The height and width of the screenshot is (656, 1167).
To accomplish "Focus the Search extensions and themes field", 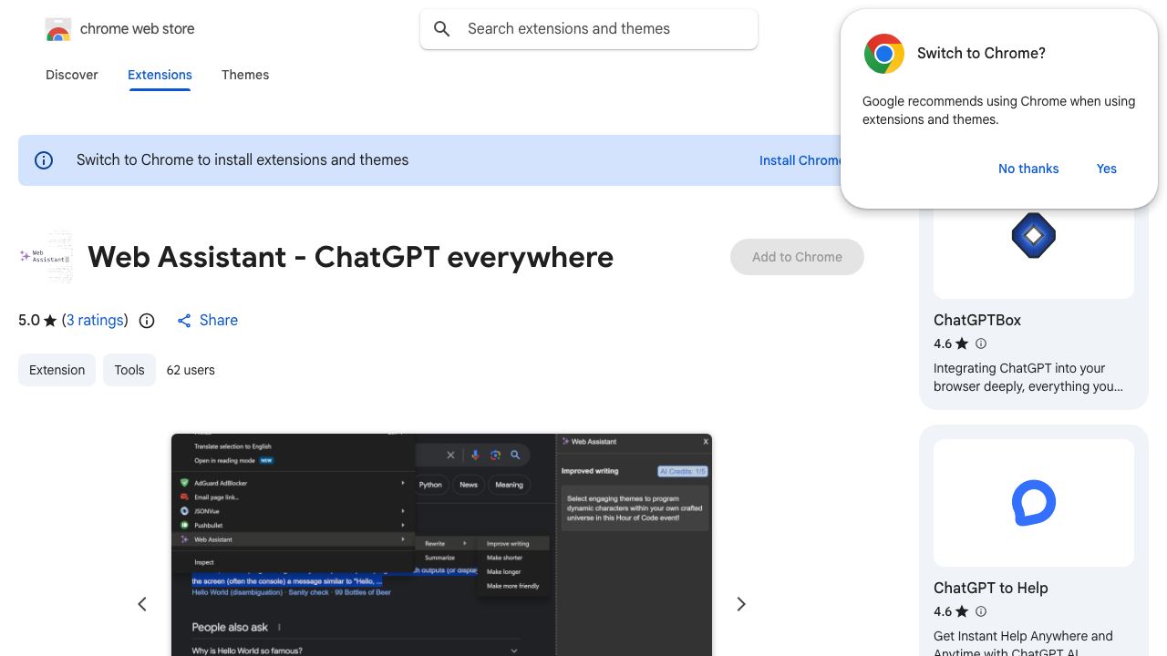I will coord(589,29).
